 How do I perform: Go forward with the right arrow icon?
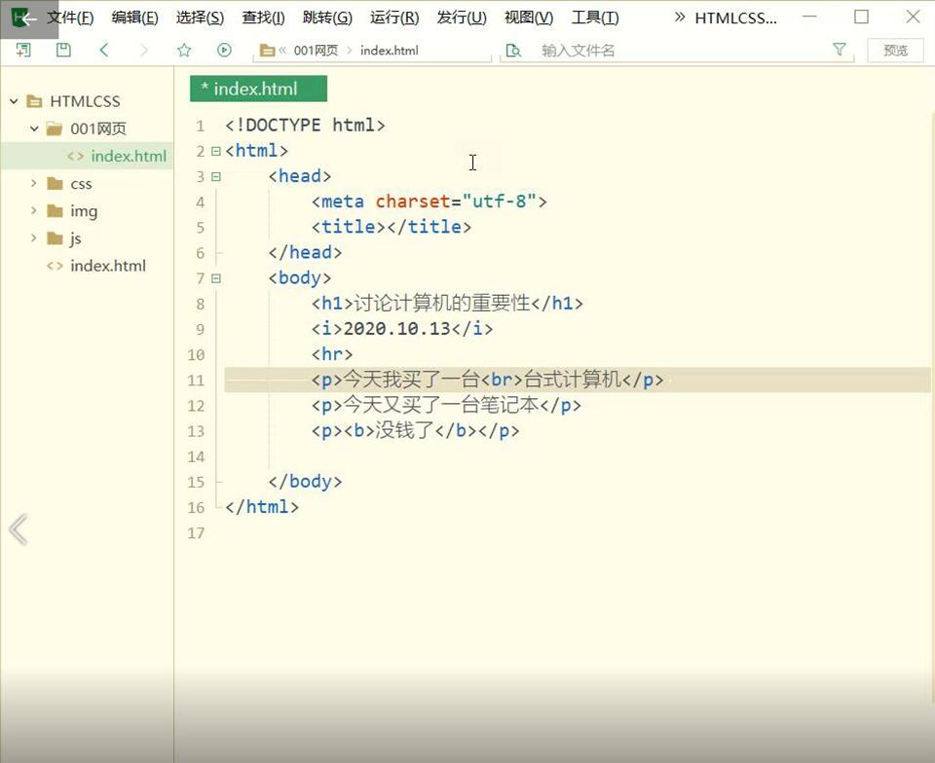click(143, 50)
